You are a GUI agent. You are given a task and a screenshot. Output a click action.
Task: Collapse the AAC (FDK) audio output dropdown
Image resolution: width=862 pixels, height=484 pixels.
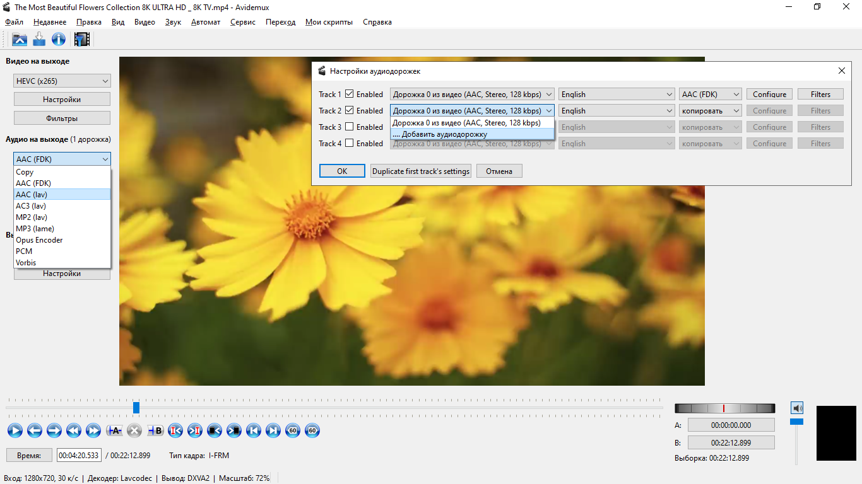[x=62, y=159]
